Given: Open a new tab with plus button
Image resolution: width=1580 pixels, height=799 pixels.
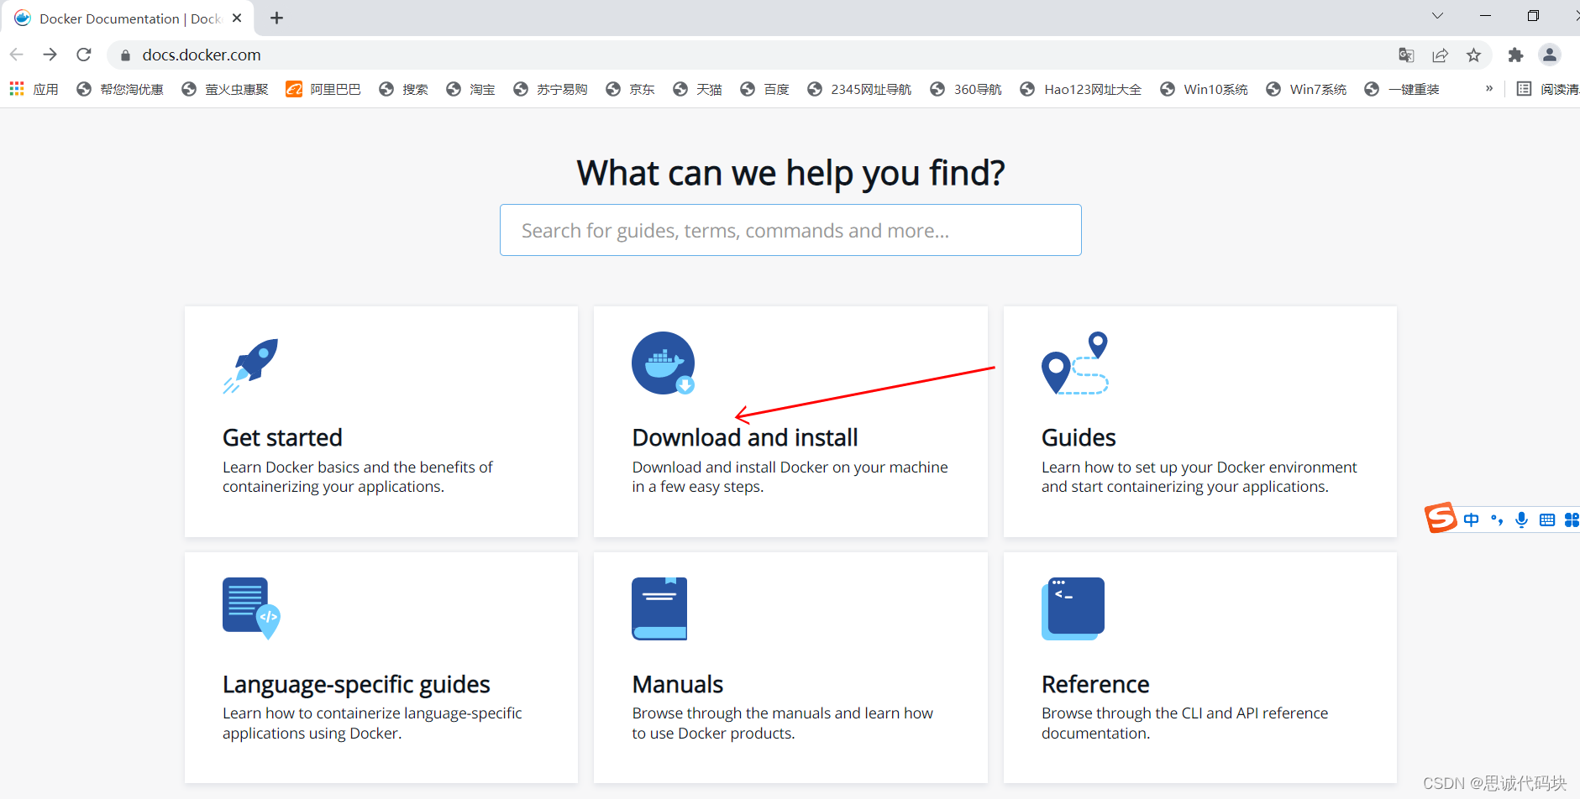Looking at the screenshot, I should (x=276, y=18).
